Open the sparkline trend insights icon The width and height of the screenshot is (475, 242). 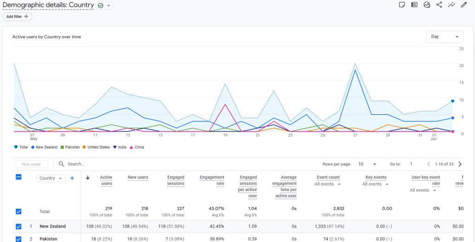pos(452,5)
